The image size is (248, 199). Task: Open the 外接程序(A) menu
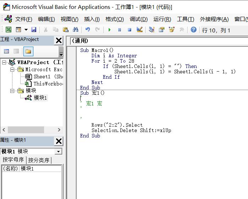214,19
